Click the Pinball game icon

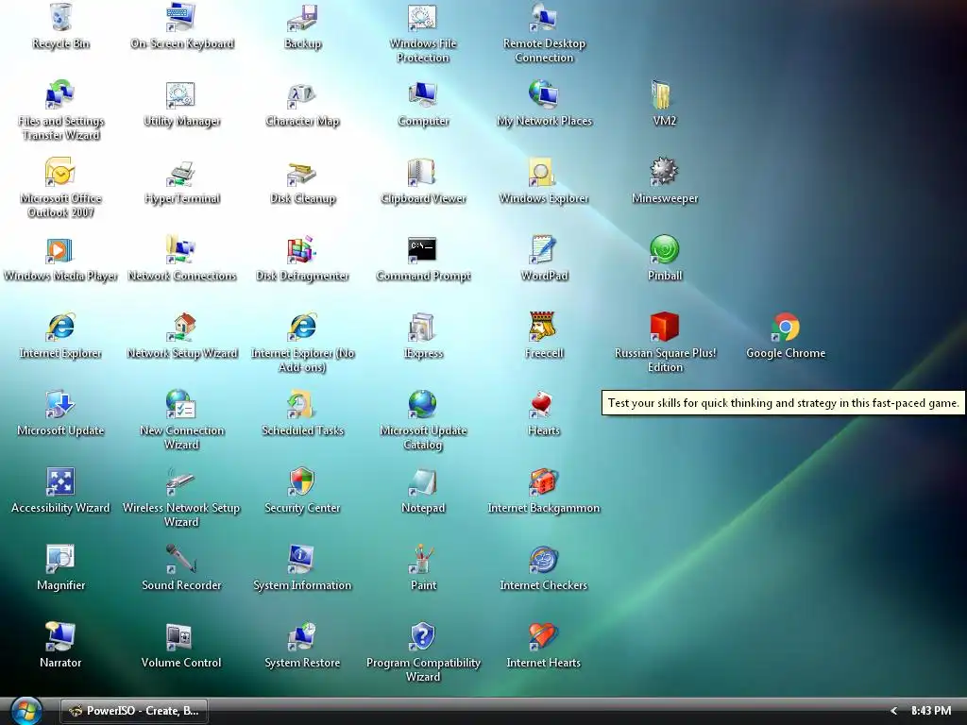click(664, 249)
